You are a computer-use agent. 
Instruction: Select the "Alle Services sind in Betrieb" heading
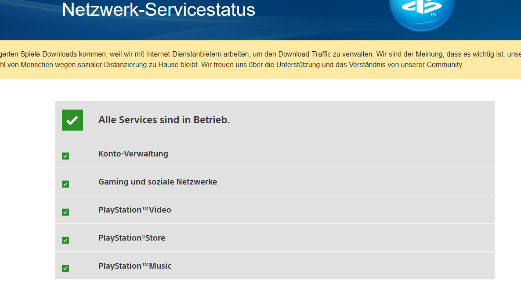tap(164, 120)
